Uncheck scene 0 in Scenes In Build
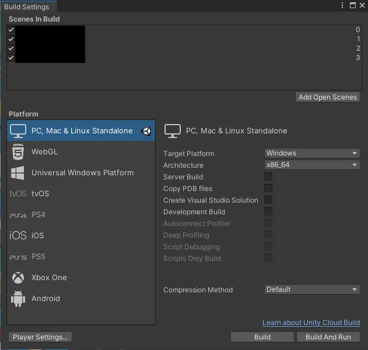This screenshot has height=350, width=368. point(11,30)
